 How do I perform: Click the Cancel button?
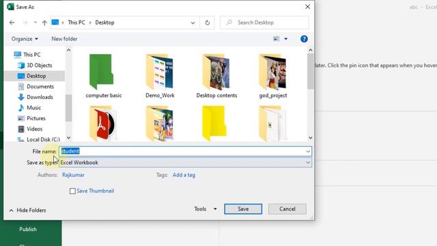(287, 209)
